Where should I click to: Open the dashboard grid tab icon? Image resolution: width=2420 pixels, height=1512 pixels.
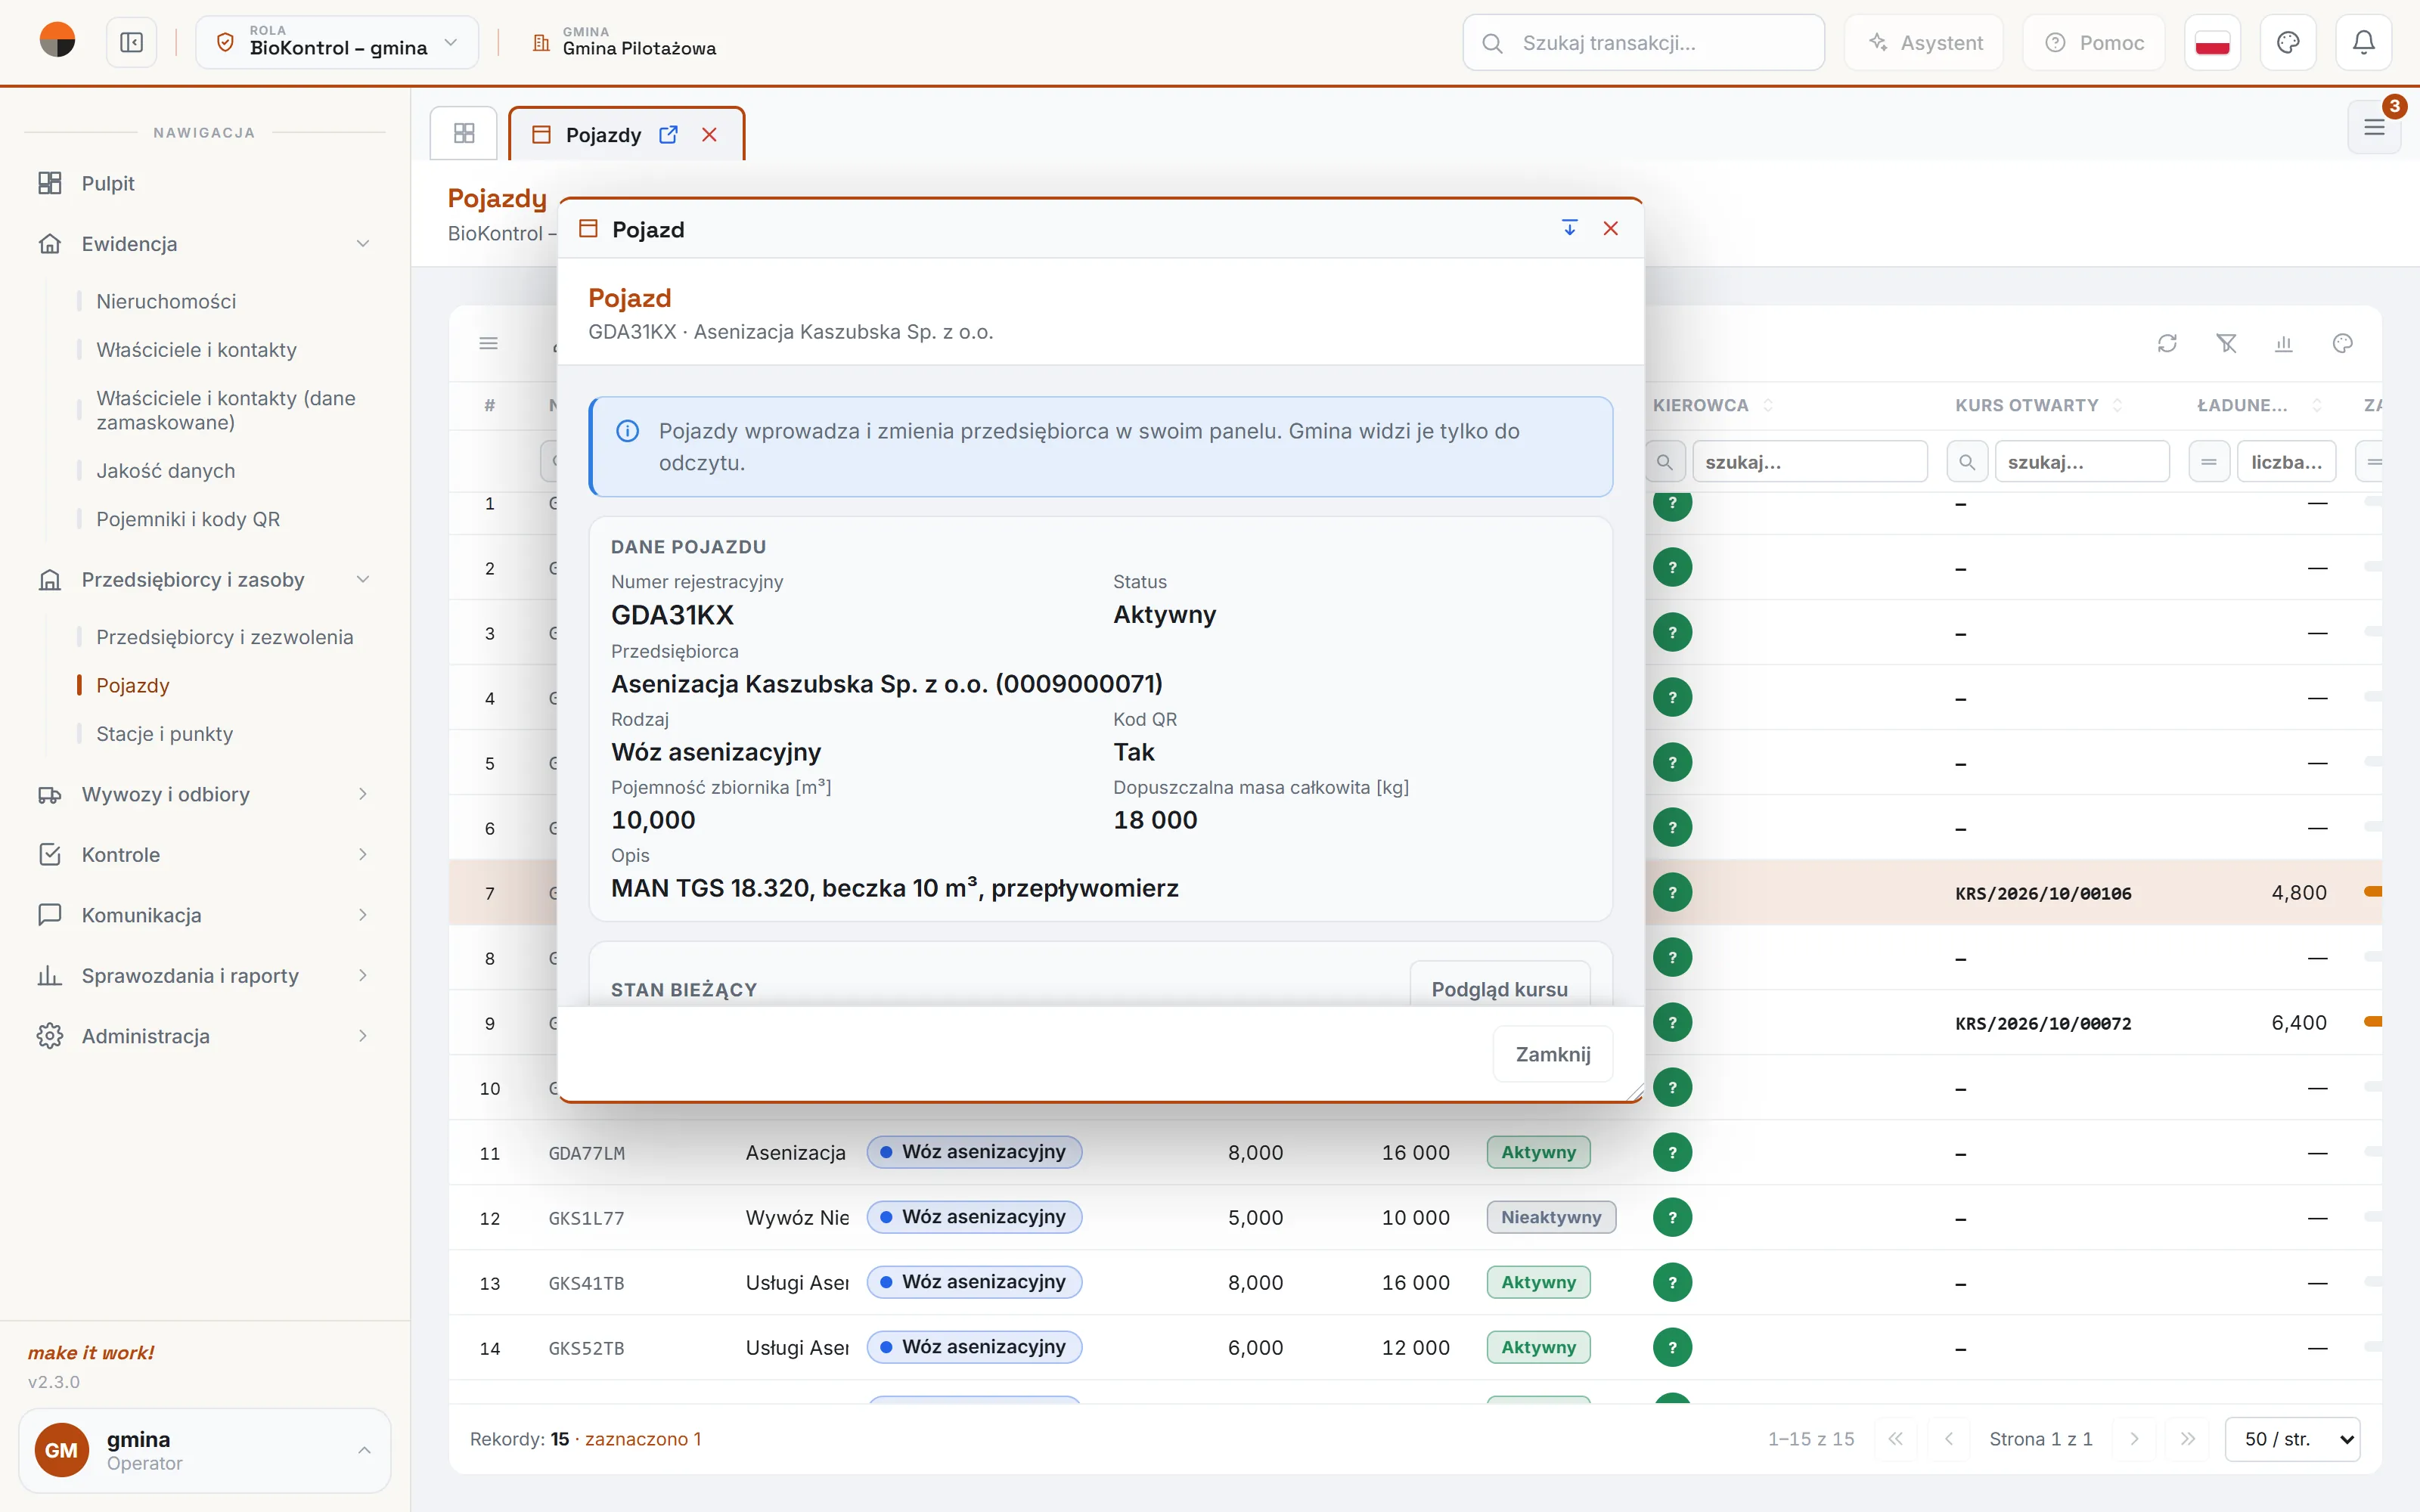click(464, 134)
